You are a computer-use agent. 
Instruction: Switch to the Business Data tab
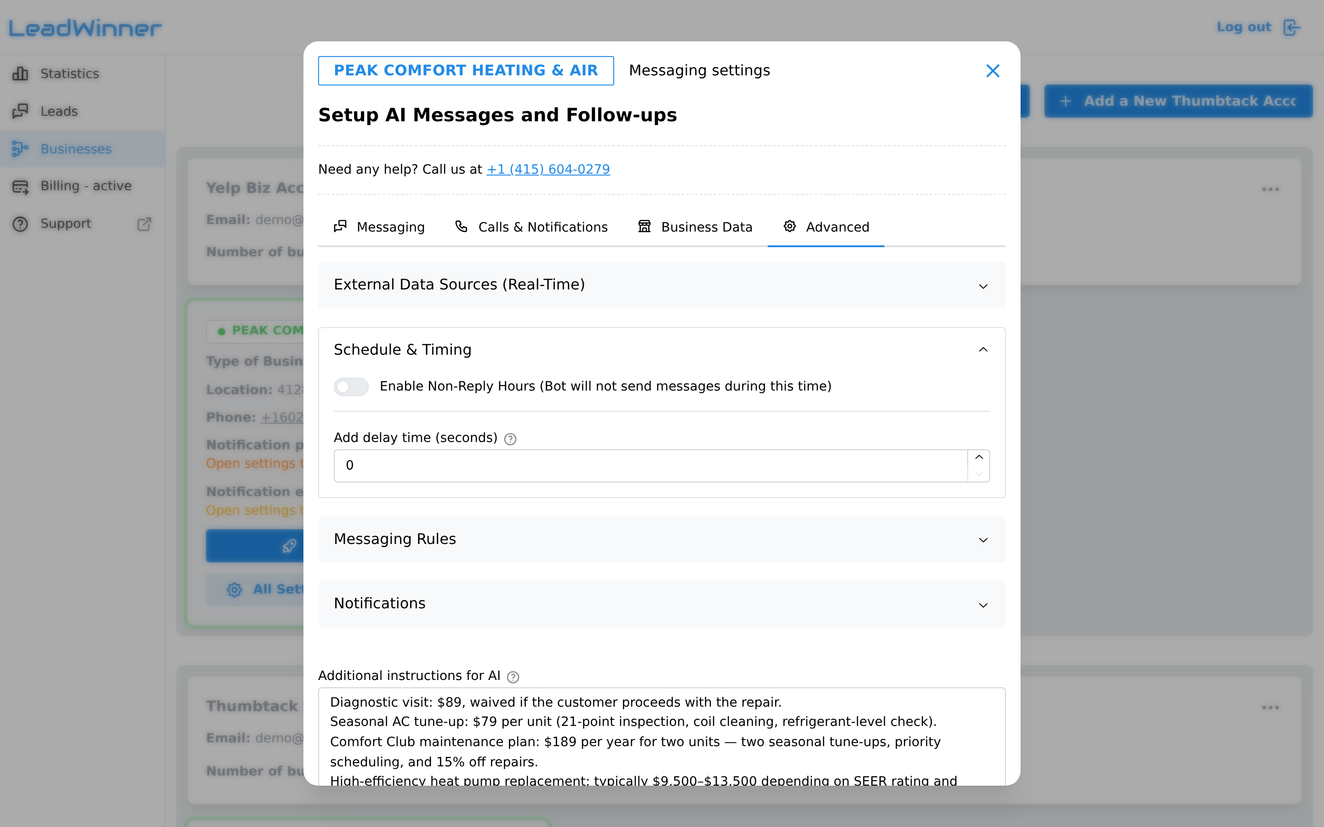coord(696,227)
